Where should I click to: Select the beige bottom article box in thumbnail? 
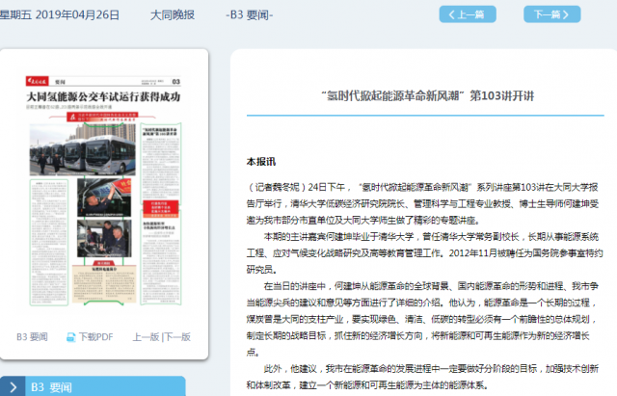click(104, 284)
